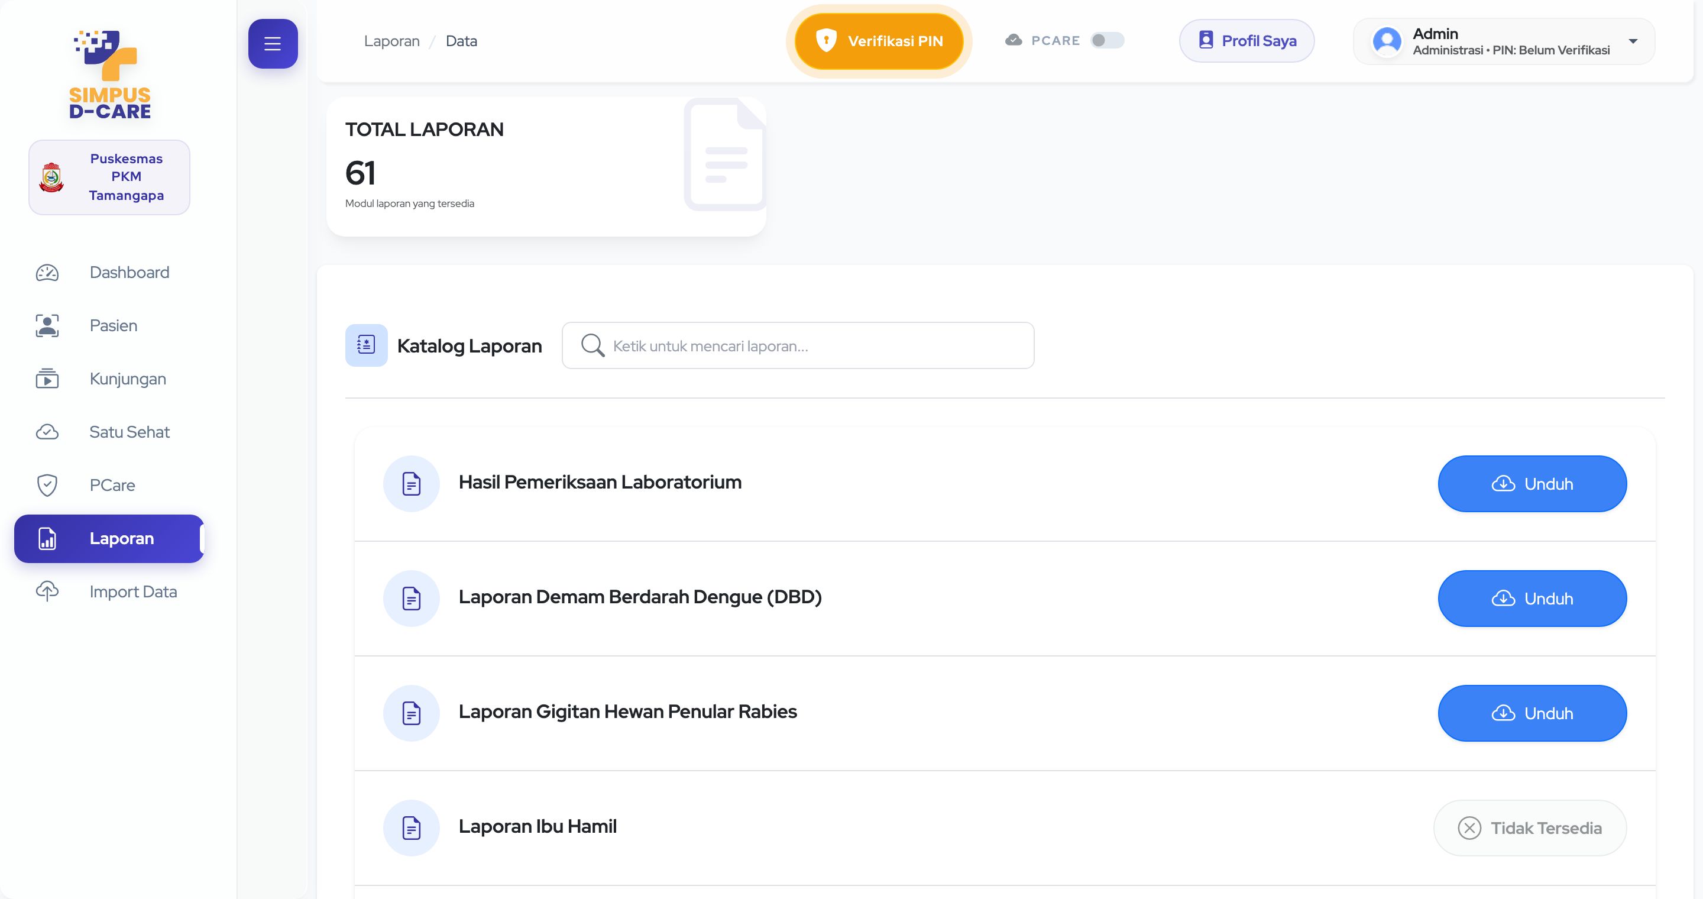The height and width of the screenshot is (899, 1703).
Task: Download Hasil Pemeriksaan Laboratorium via Unduh
Action: 1532,484
